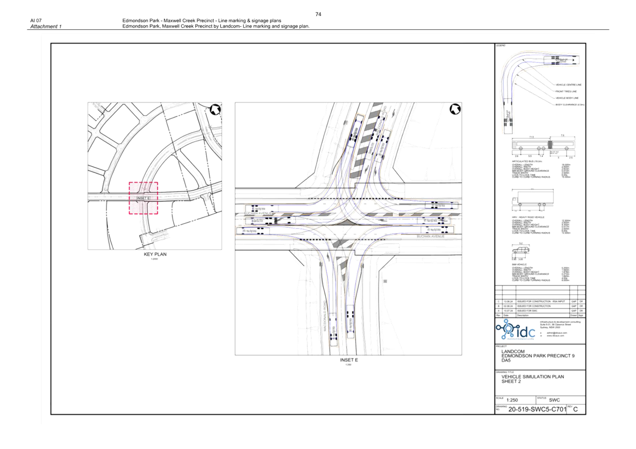Click the revision letter 'C' in title block
Viewport: 636px width, 449px height.
click(x=575, y=409)
